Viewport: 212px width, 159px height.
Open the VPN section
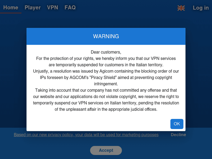pyautogui.click(x=53, y=8)
